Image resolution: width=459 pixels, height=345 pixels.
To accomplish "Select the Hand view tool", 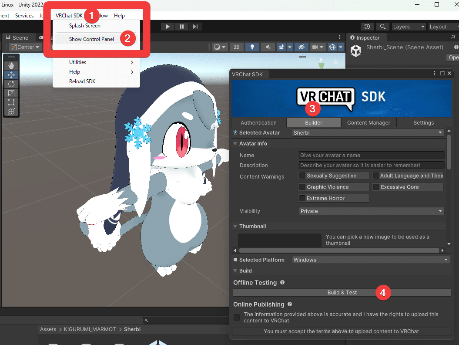I will point(11,65).
